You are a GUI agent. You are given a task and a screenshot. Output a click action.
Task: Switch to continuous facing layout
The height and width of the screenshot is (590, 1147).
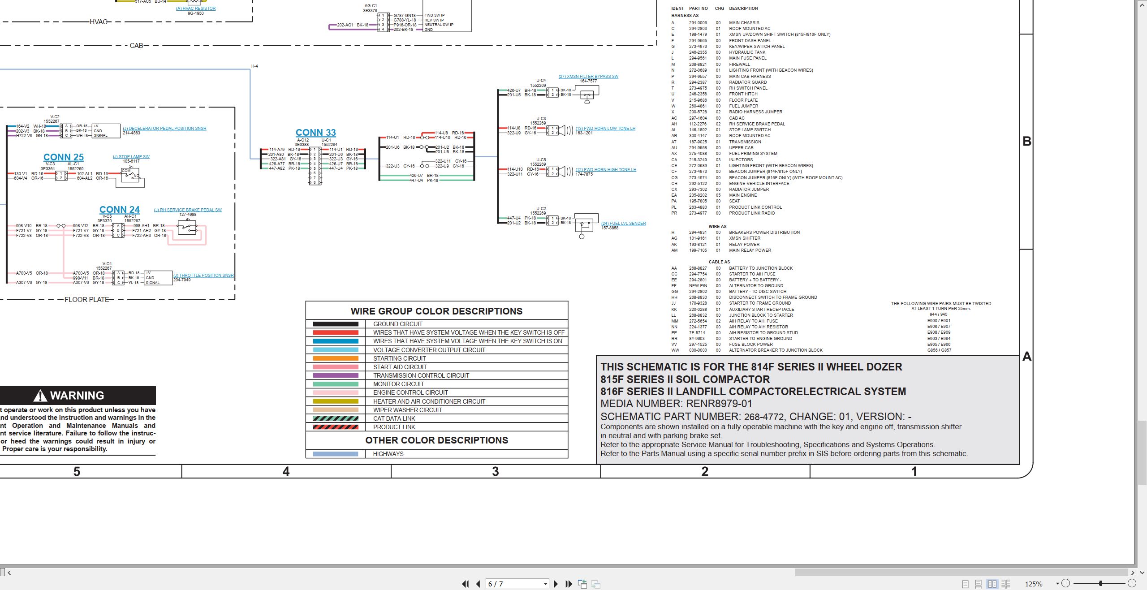pos(1006,584)
